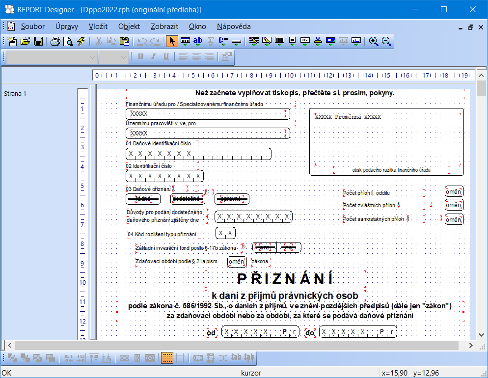Image resolution: width=488 pixels, height=378 pixels.
Task: Align text to the left
Action: coord(183,56)
